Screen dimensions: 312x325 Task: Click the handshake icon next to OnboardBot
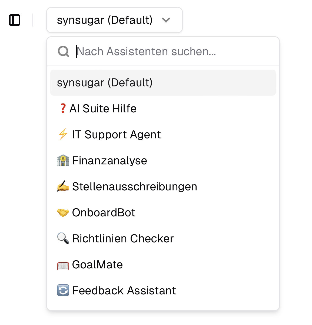(63, 212)
